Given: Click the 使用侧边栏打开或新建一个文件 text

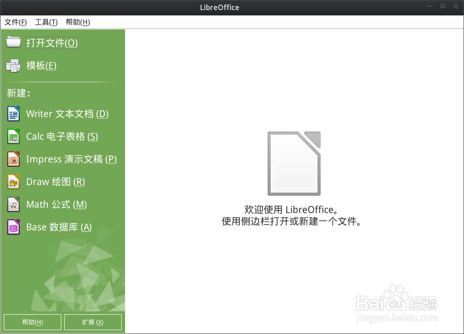Looking at the screenshot, I should [x=292, y=221].
